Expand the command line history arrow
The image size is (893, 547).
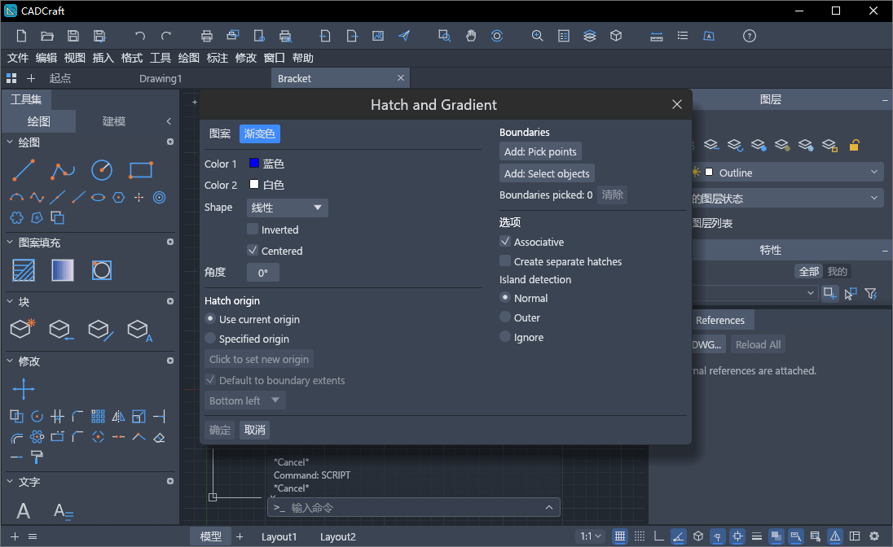(549, 508)
